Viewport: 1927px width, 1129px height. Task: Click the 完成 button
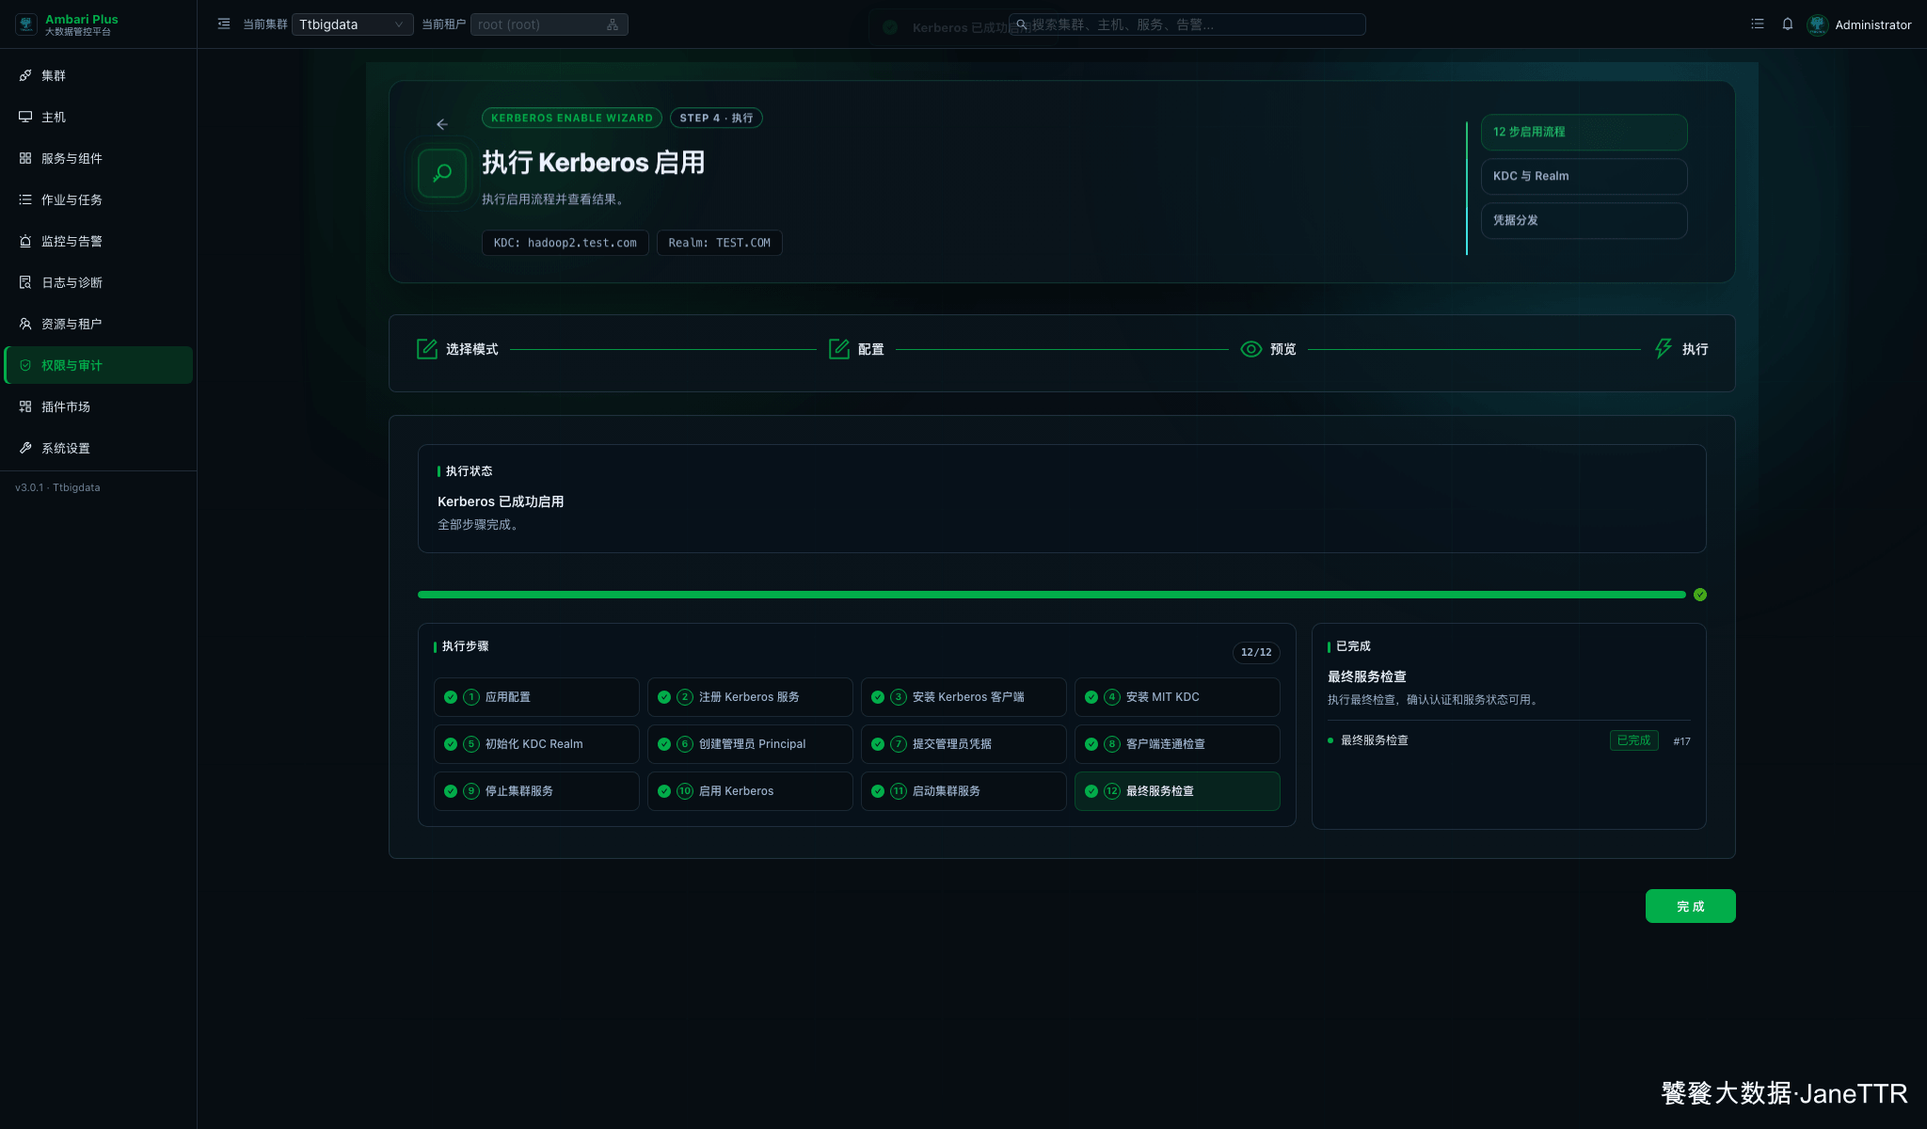click(x=1690, y=906)
